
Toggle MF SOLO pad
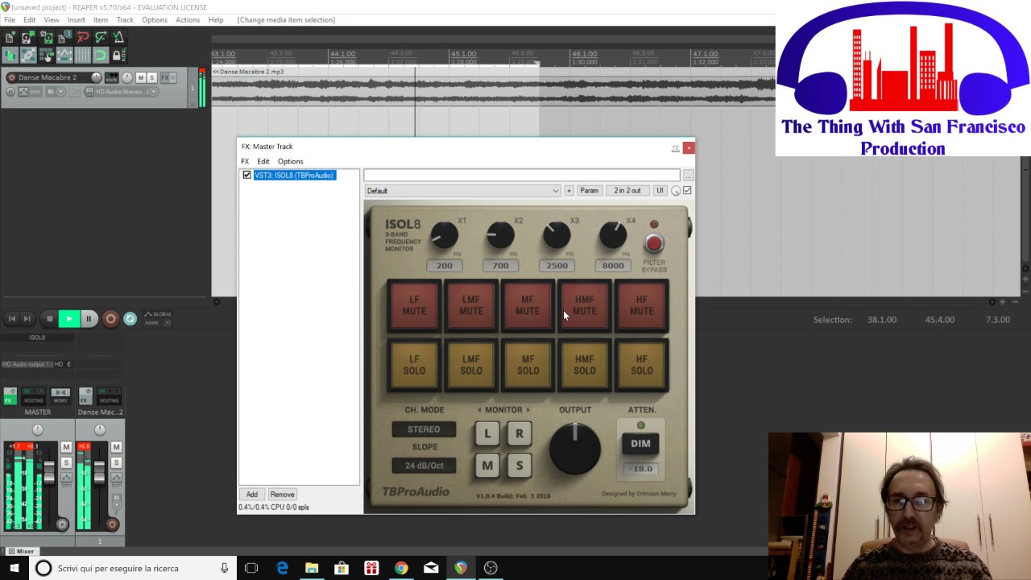tap(528, 365)
